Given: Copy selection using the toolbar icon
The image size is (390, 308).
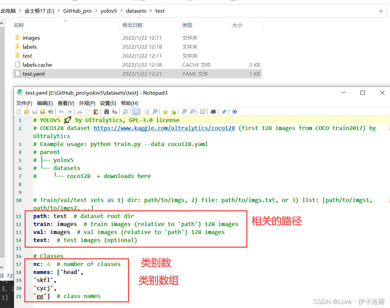Looking at the screenshot, I should coord(88,112).
